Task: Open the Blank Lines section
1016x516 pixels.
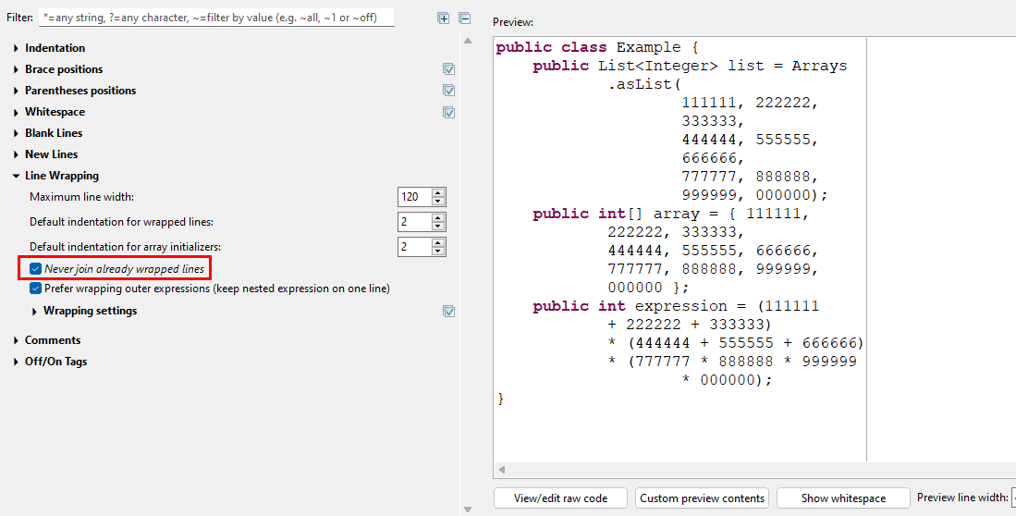Action: pyautogui.click(x=17, y=133)
